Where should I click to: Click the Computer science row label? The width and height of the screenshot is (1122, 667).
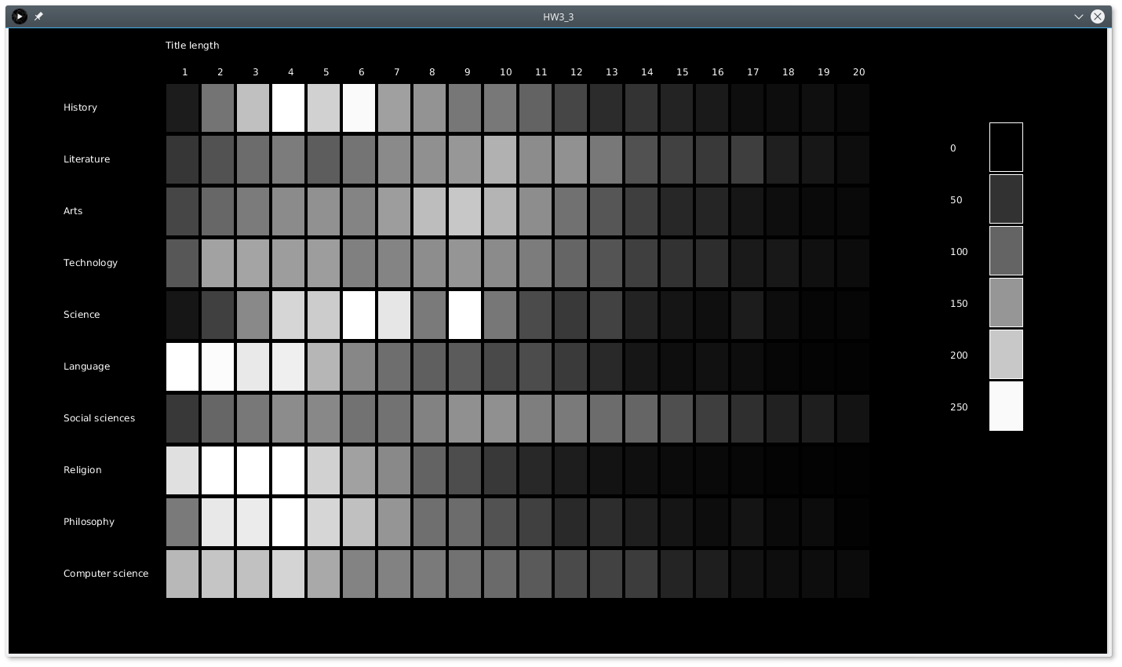(106, 574)
